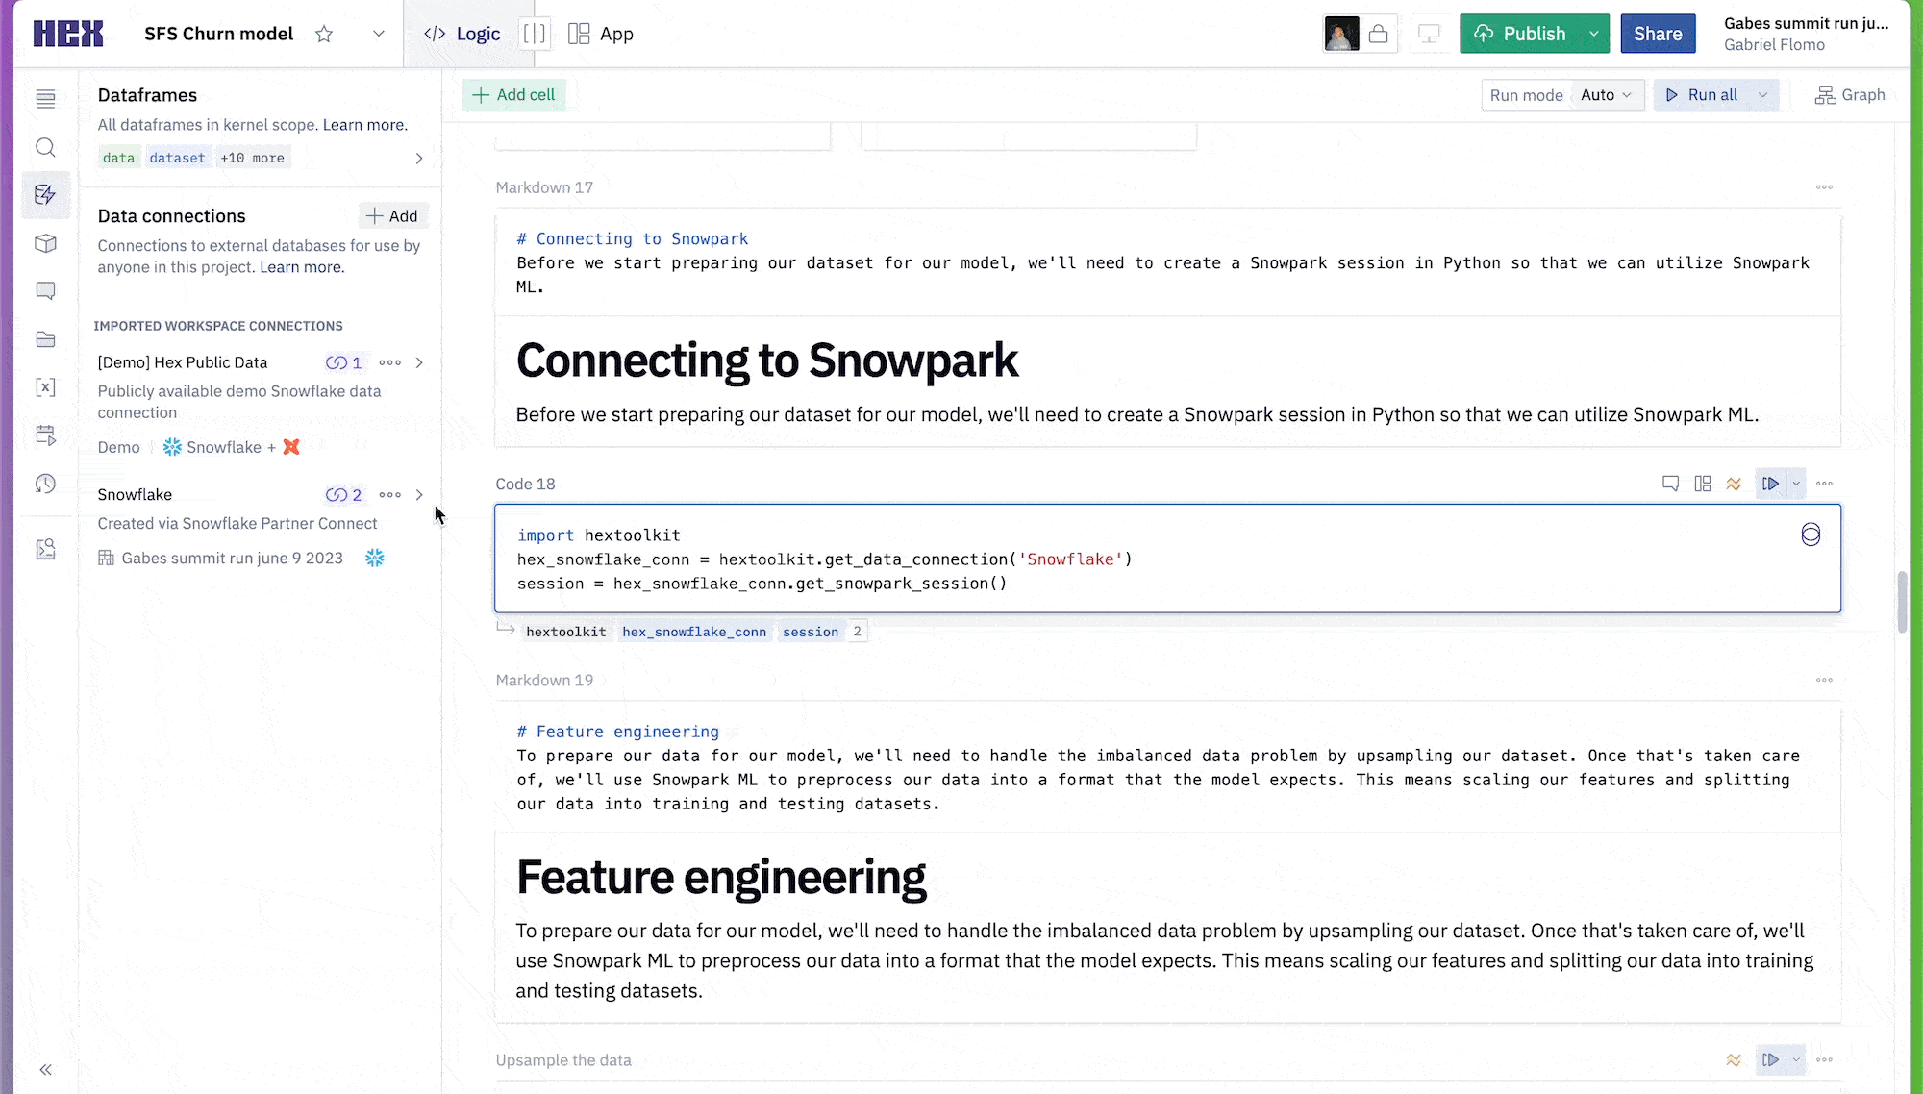Open the variables [x] sidebar icon
The height and width of the screenshot is (1094, 1923).
[45, 387]
